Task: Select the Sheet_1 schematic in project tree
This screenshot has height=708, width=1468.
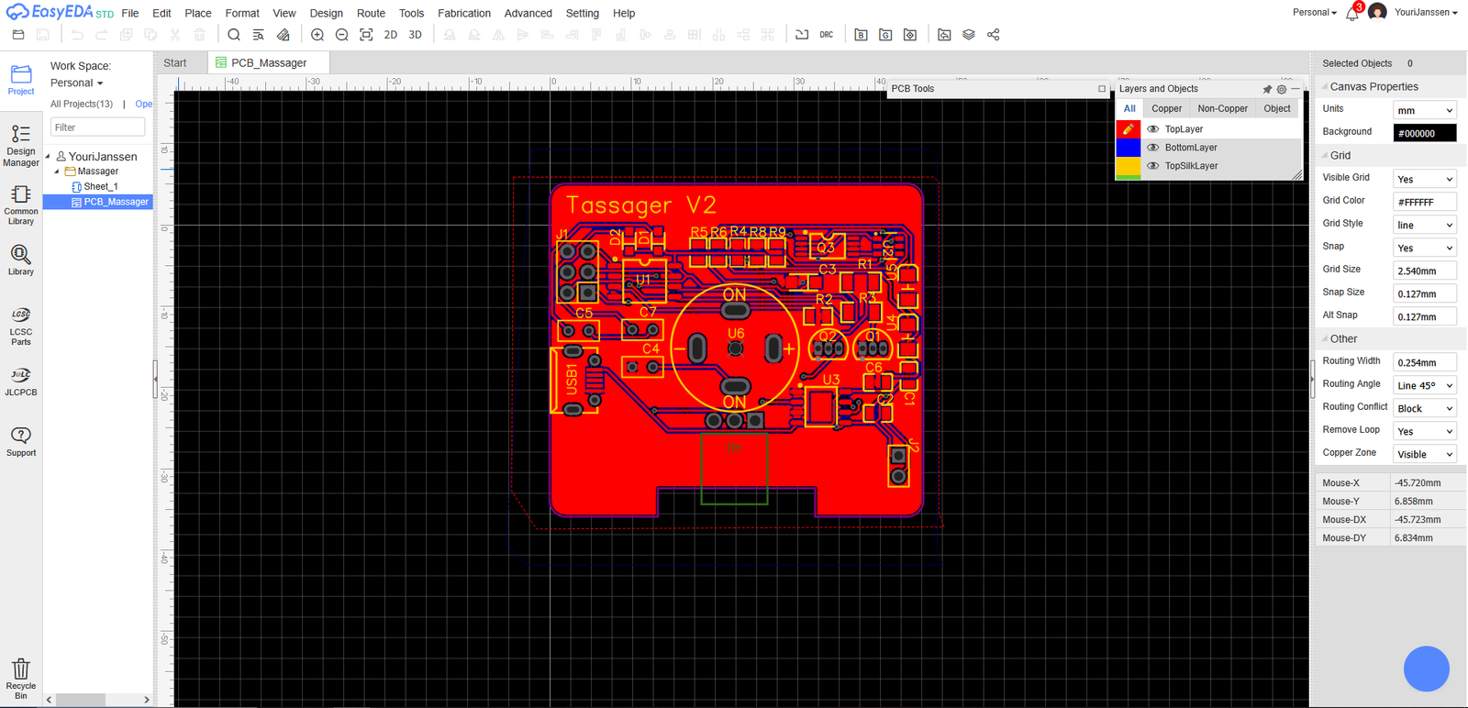Action: 100,186
